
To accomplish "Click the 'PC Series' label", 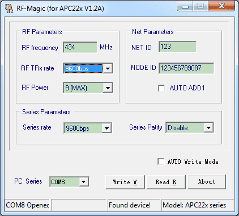I will coord(28,181).
